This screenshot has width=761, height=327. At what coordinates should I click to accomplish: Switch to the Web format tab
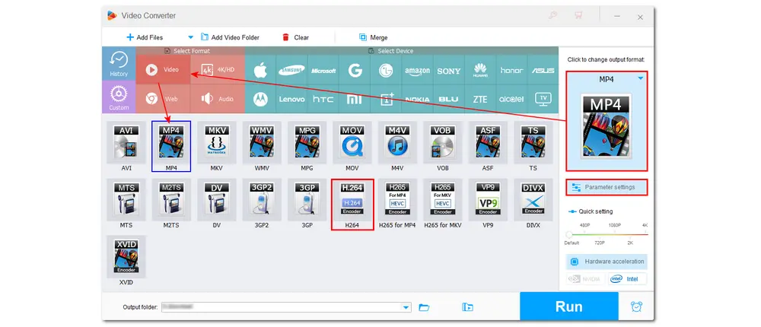tap(163, 99)
